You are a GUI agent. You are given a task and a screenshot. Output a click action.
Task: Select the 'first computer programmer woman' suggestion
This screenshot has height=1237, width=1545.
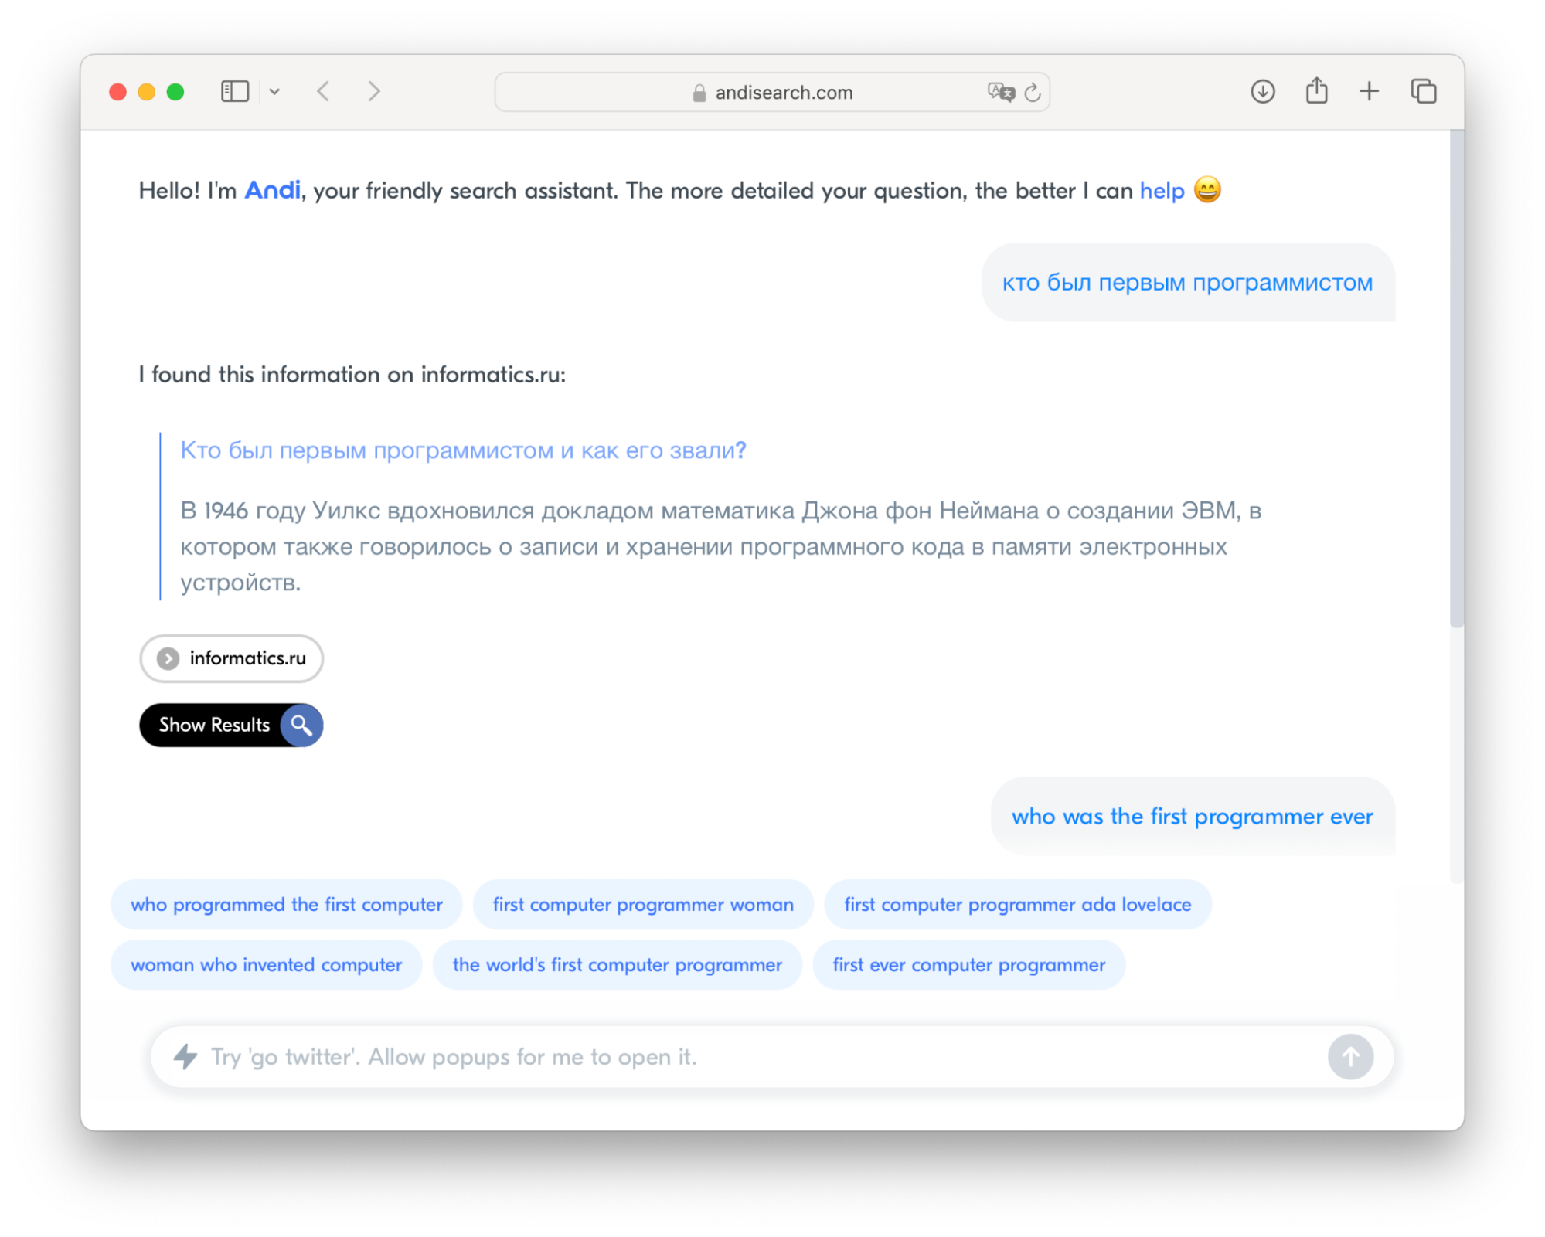click(x=642, y=905)
